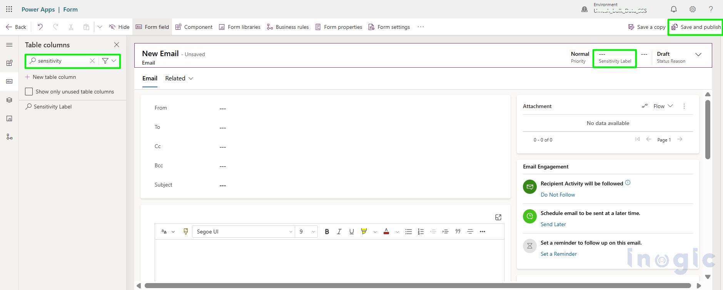Click Save and publish
Viewport: 723px width, 290px height.
coord(696,27)
